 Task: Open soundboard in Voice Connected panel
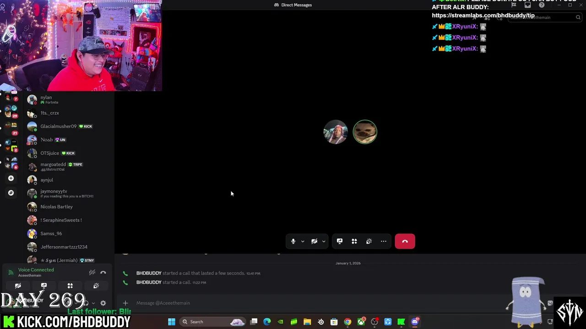(x=96, y=286)
